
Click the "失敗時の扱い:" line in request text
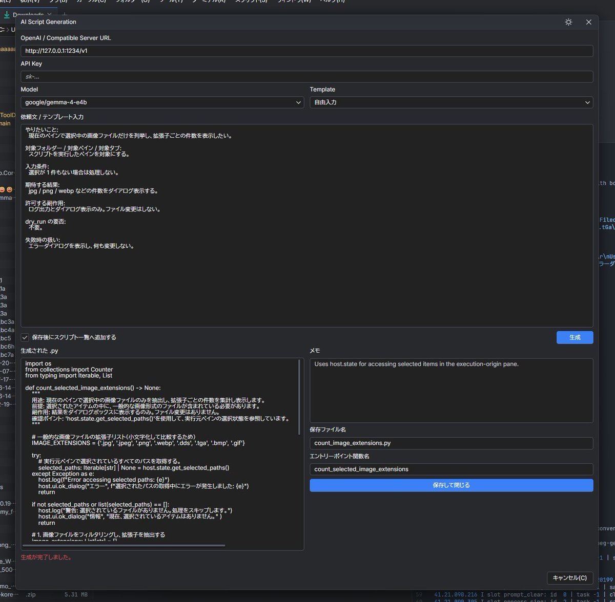(43, 240)
